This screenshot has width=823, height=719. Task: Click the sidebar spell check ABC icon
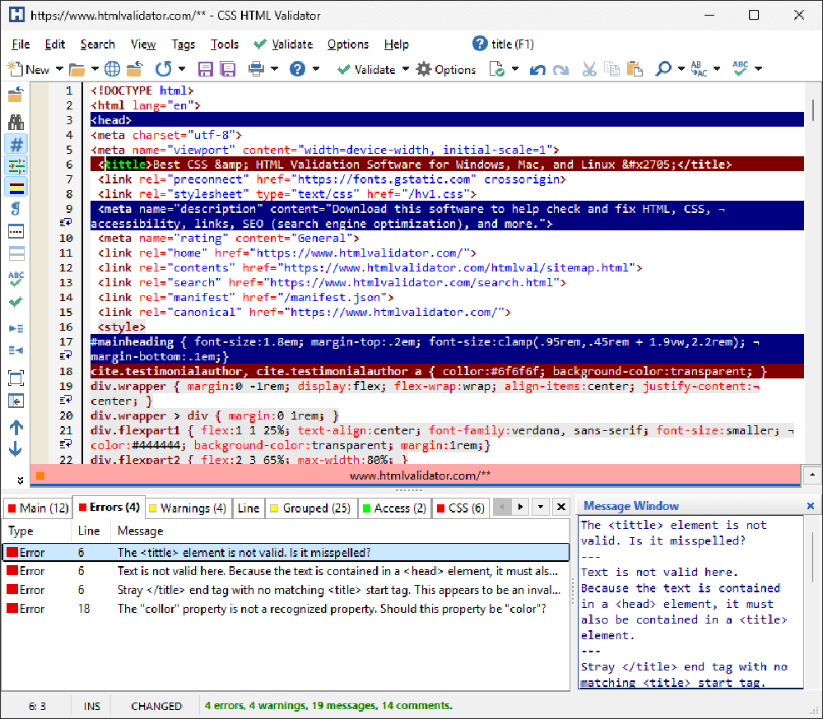(x=16, y=278)
